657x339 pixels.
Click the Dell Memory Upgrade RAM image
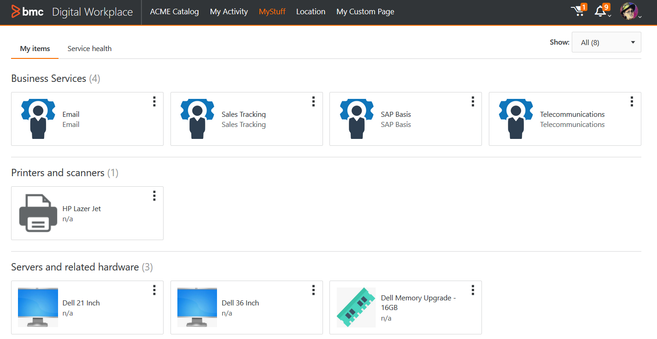[356, 307]
